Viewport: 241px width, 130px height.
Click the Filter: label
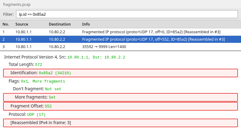8,14
